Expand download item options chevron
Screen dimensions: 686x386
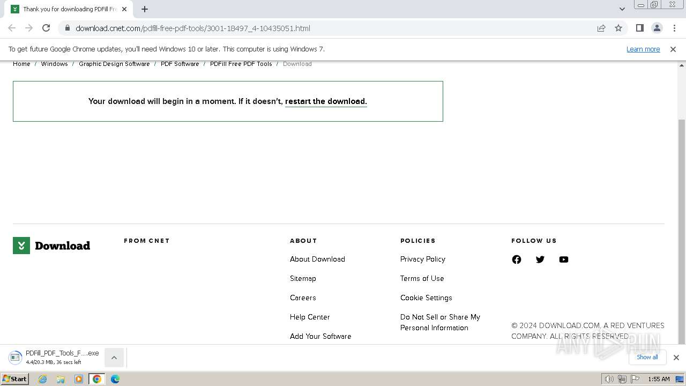pyautogui.click(x=114, y=358)
